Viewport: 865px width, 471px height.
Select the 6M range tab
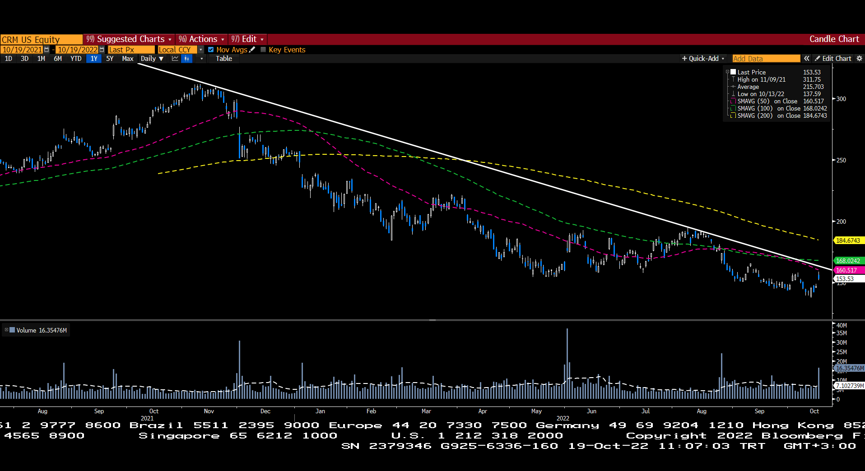58,59
